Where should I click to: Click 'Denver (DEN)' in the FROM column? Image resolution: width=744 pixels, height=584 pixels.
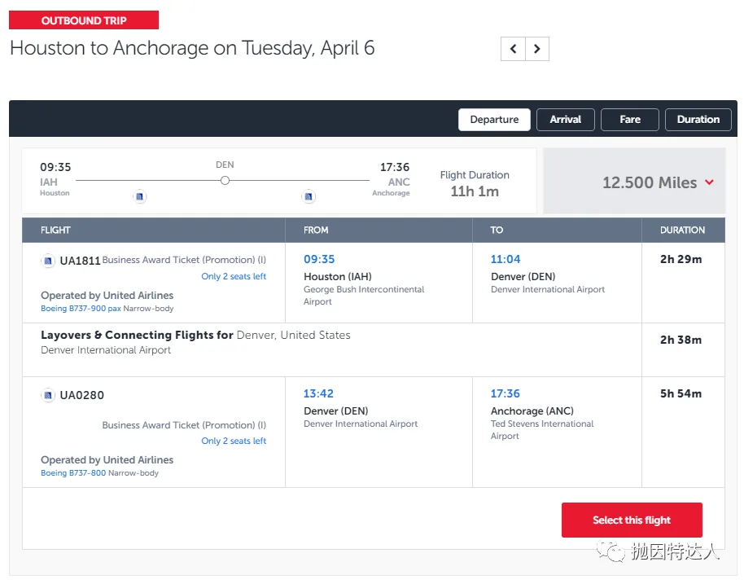[x=336, y=411]
